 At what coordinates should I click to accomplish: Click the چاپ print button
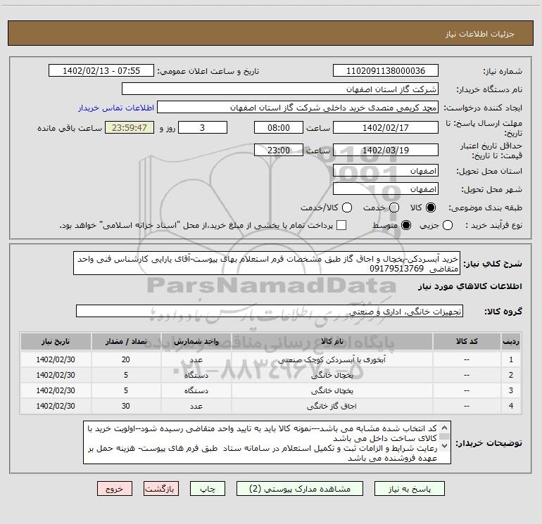pyautogui.click(x=208, y=489)
